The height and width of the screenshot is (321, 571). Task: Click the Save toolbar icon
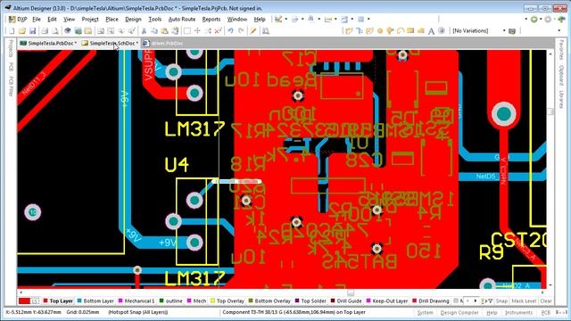32,31
